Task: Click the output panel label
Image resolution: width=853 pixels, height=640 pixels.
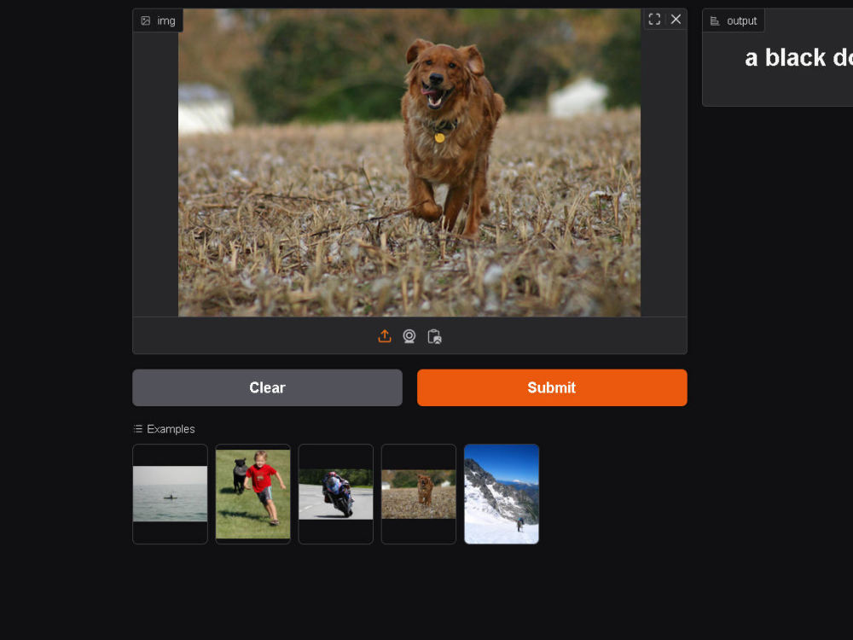Action: tap(740, 20)
